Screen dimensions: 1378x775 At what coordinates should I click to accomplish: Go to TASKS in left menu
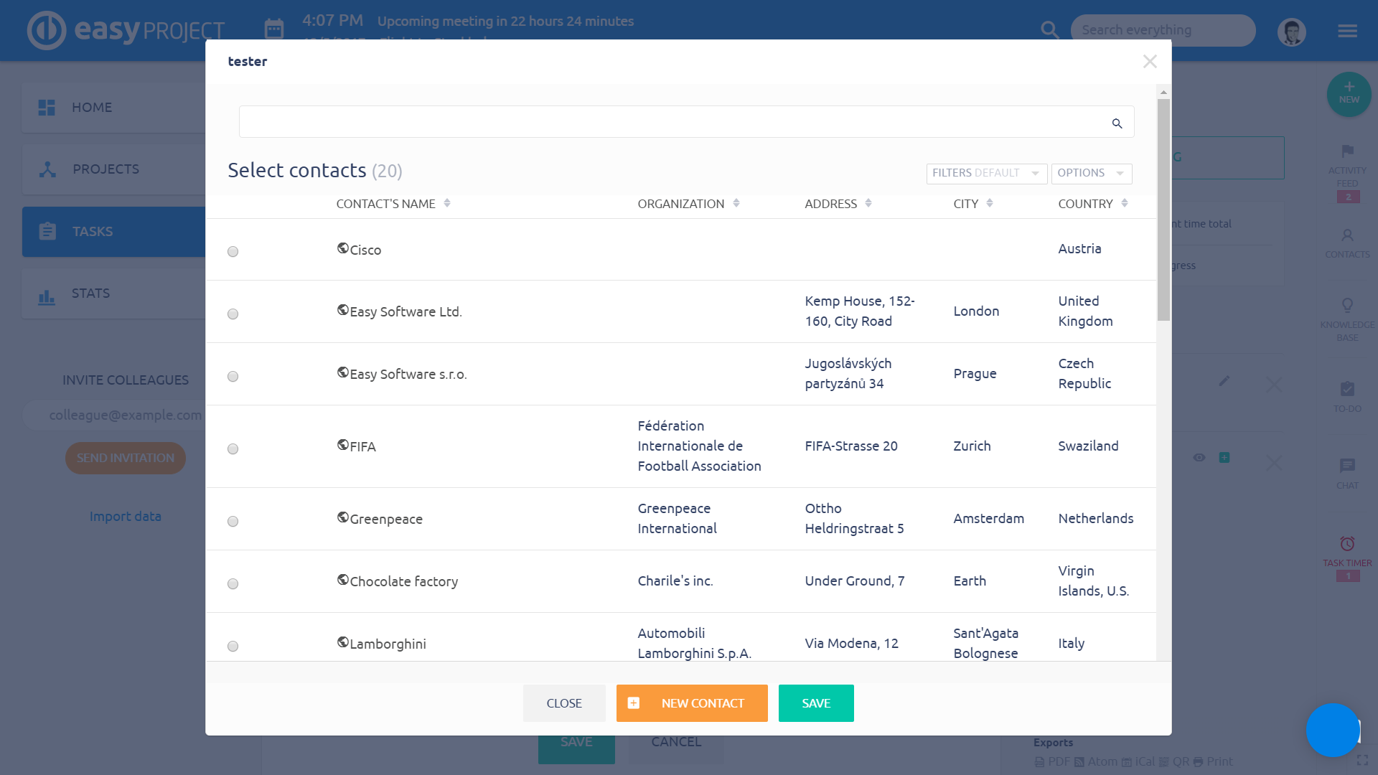(113, 232)
